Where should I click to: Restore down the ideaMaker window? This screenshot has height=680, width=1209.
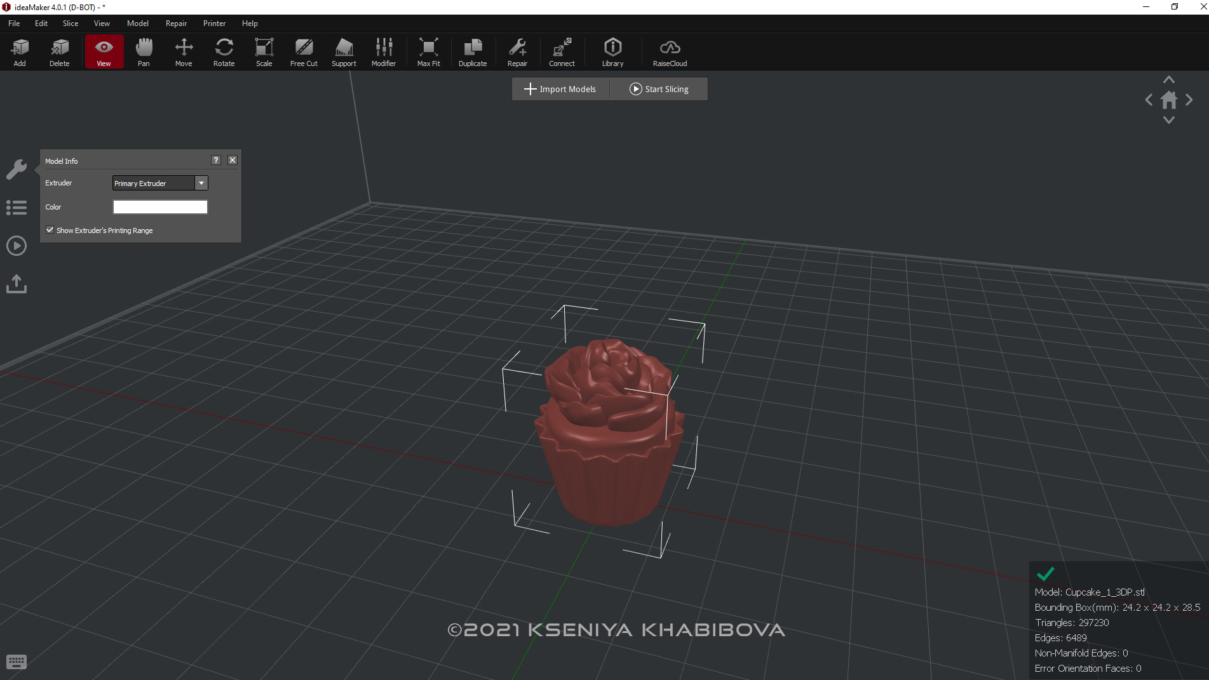pos(1175,7)
